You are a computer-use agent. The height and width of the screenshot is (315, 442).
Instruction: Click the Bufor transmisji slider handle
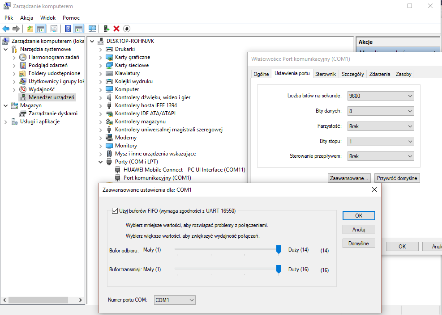click(x=279, y=269)
